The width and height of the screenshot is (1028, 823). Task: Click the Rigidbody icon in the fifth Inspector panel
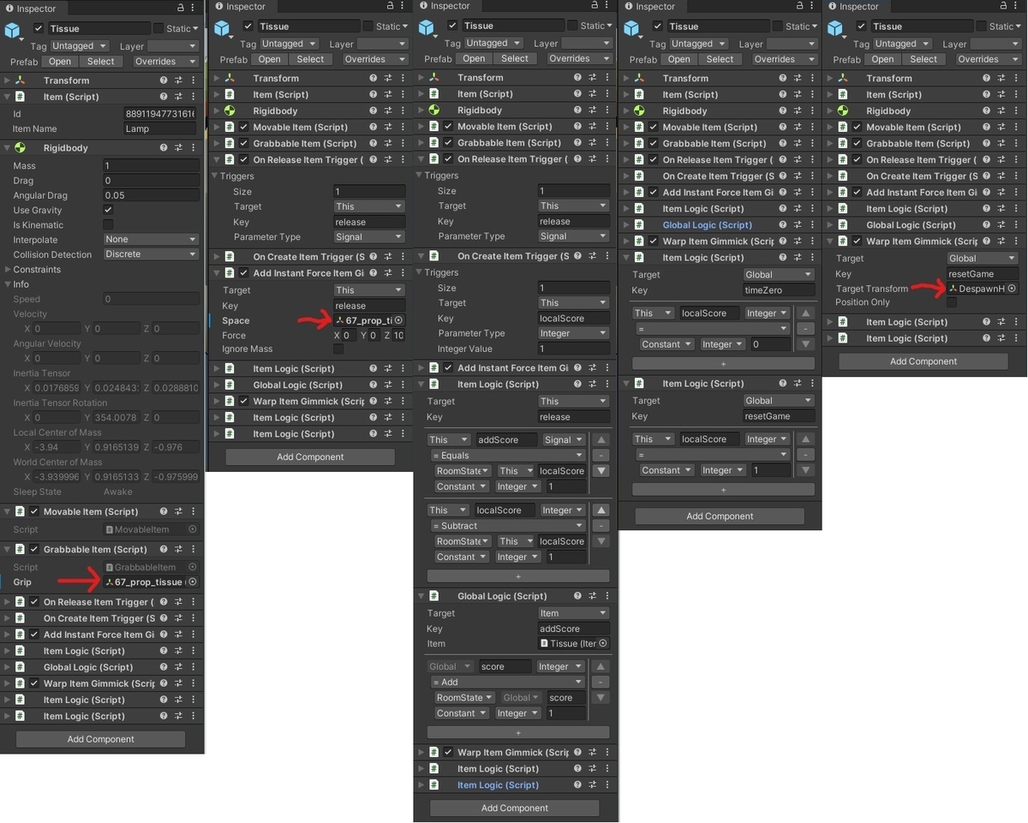842,111
